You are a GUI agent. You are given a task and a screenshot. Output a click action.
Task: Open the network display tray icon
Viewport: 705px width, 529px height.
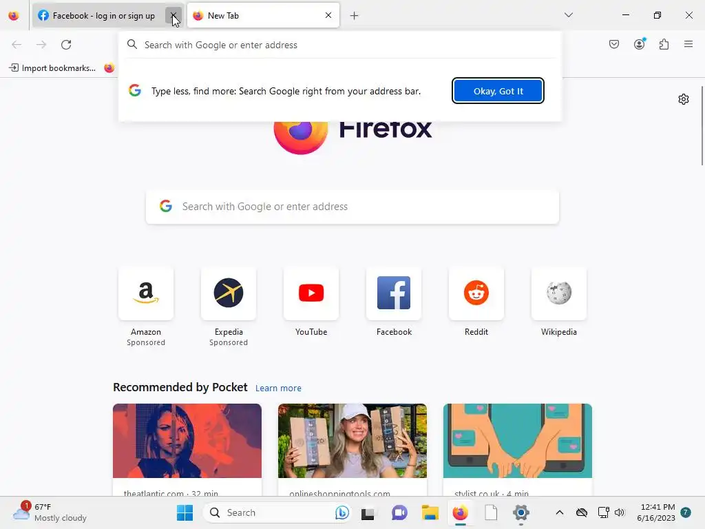pyautogui.click(x=603, y=512)
